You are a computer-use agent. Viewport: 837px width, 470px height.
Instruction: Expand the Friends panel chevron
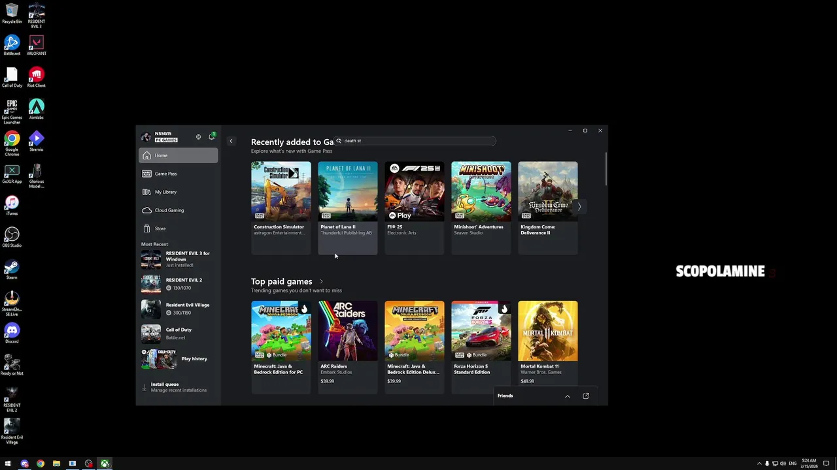point(568,396)
